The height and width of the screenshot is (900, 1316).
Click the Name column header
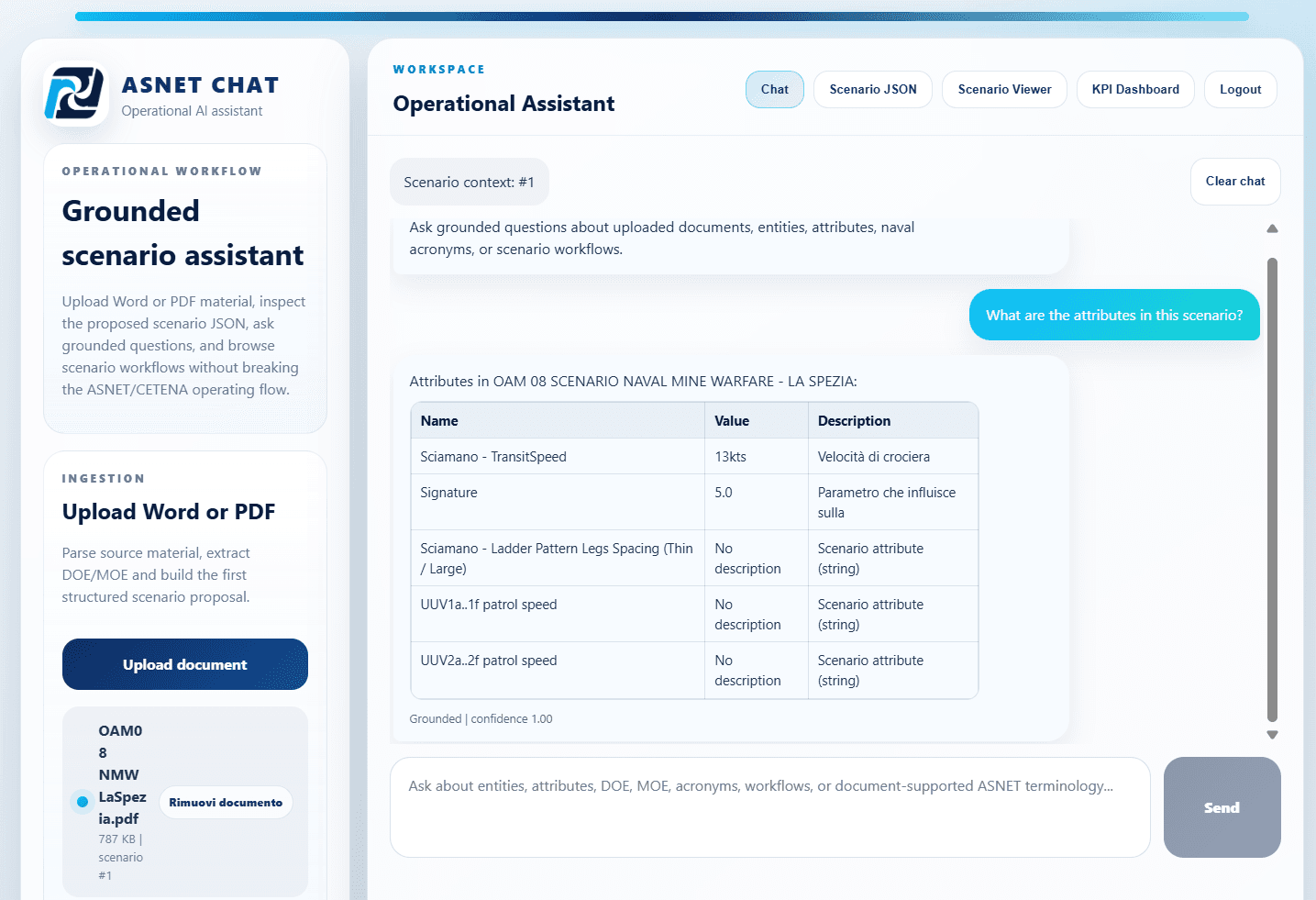[x=558, y=421]
